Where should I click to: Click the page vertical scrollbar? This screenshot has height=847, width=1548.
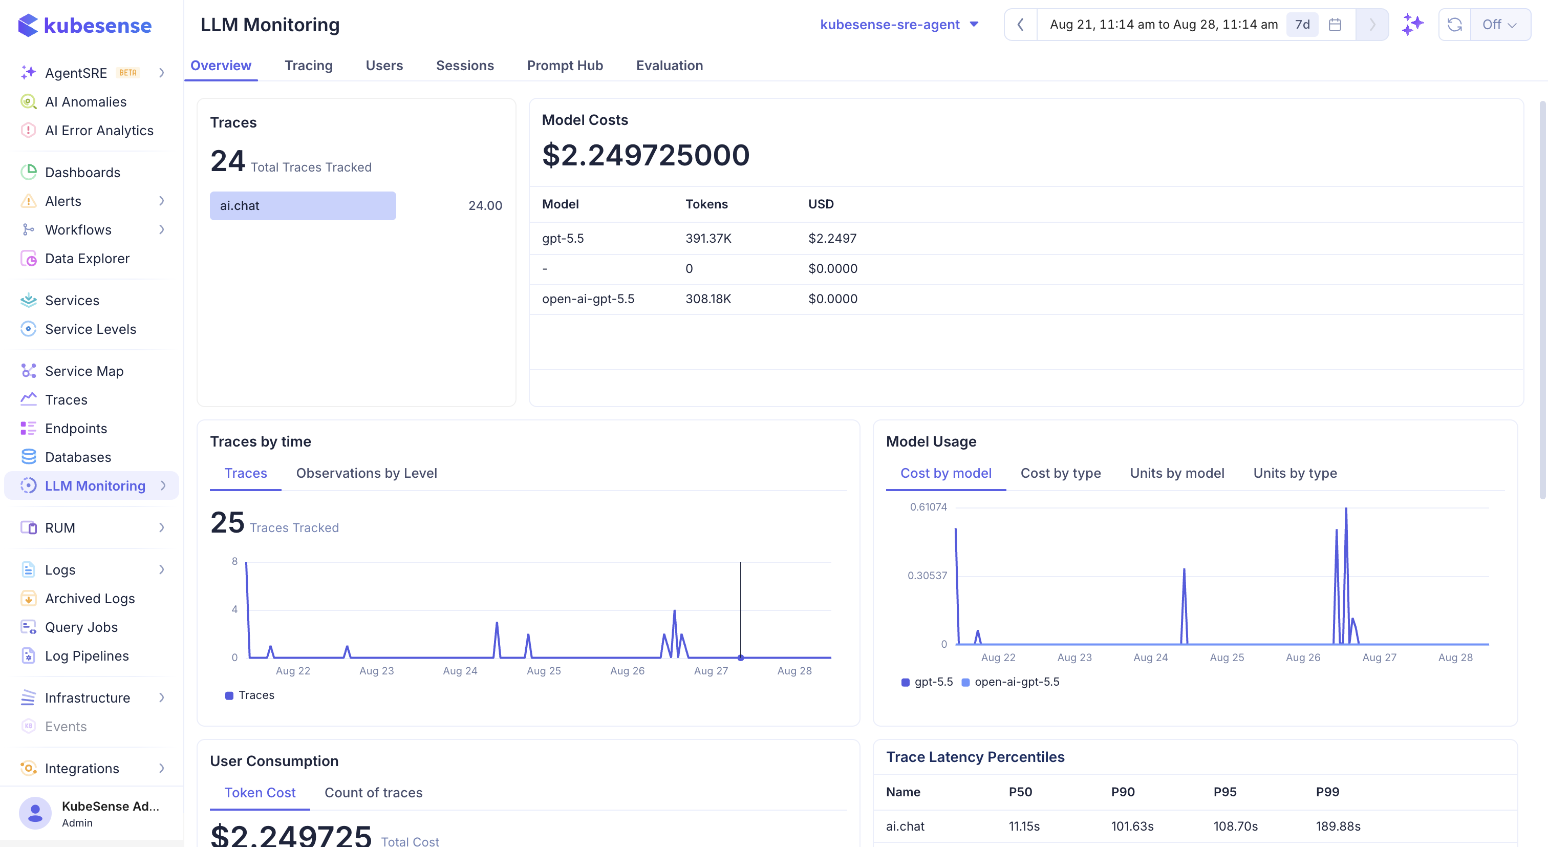[x=1542, y=301]
